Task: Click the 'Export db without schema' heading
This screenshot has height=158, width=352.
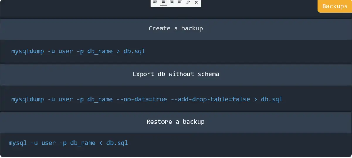Action: pos(176,74)
